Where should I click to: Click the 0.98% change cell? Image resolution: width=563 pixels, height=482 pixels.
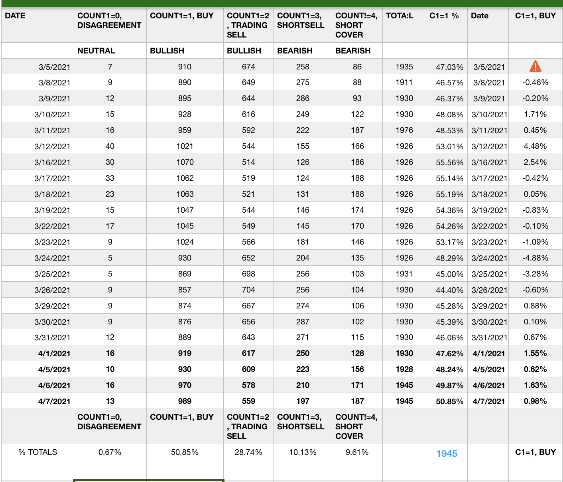point(535,401)
